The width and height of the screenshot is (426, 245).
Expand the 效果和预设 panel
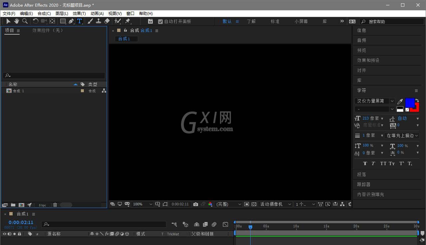pyautogui.click(x=368, y=60)
